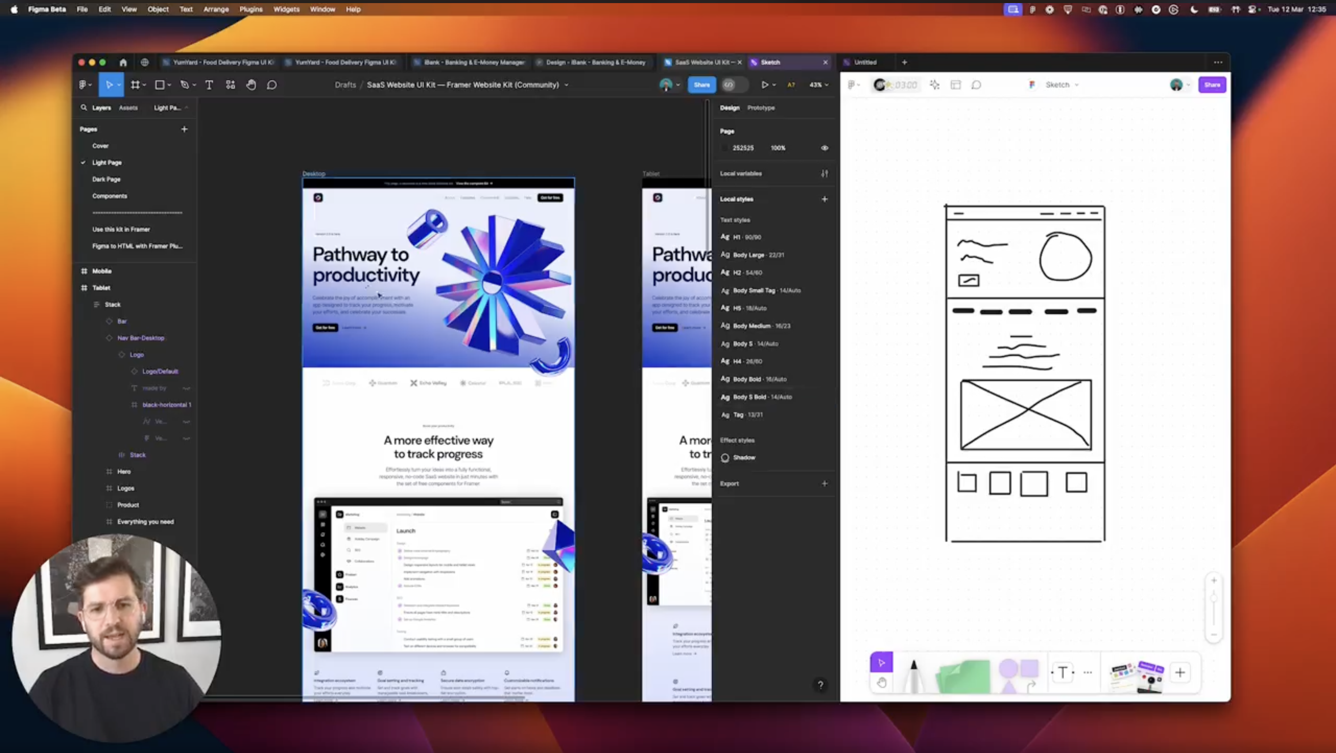Select the FigJam green sticky note tool
1336x753 pixels.
click(x=963, y=676)
